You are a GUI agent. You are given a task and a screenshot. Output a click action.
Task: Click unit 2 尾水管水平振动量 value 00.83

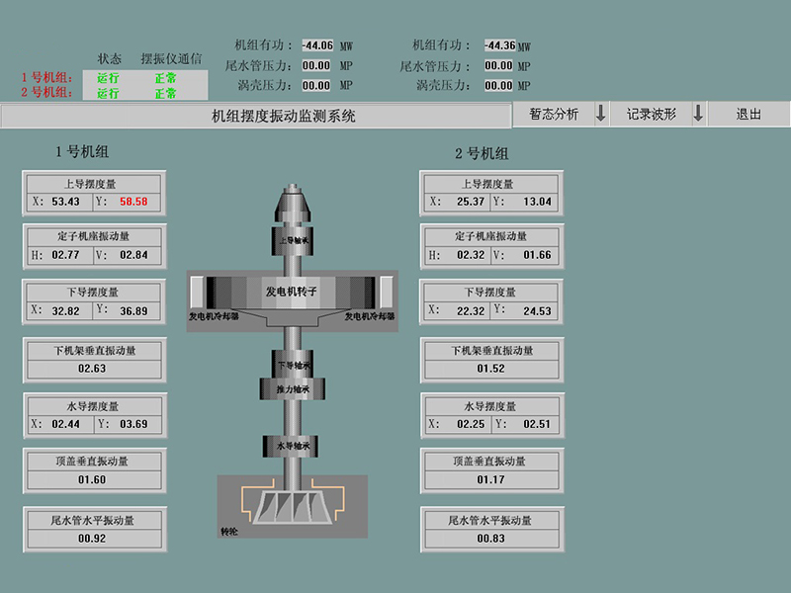490,539
